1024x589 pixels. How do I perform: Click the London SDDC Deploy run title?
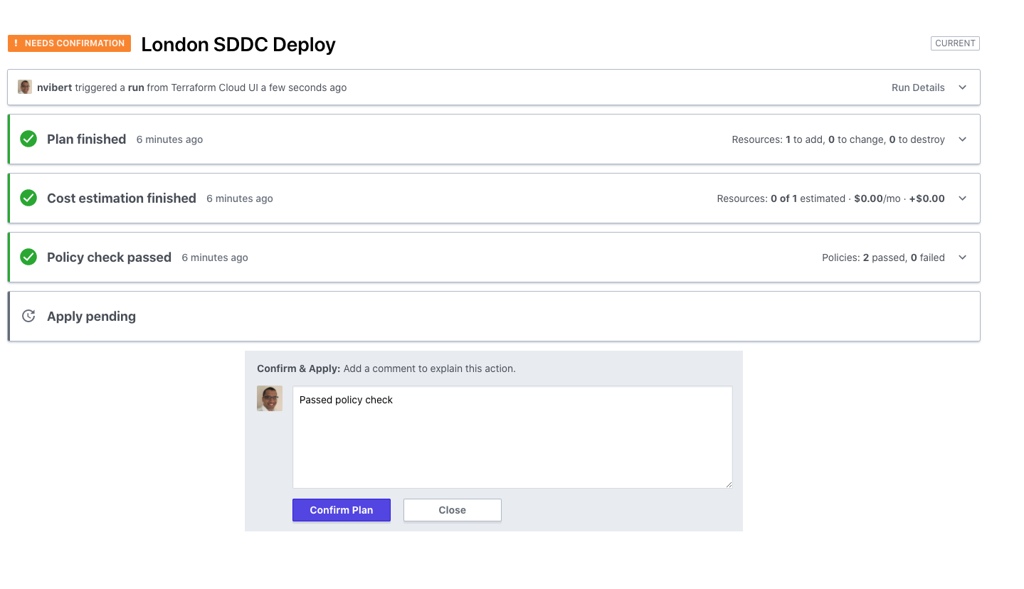(x=238, y=44)
